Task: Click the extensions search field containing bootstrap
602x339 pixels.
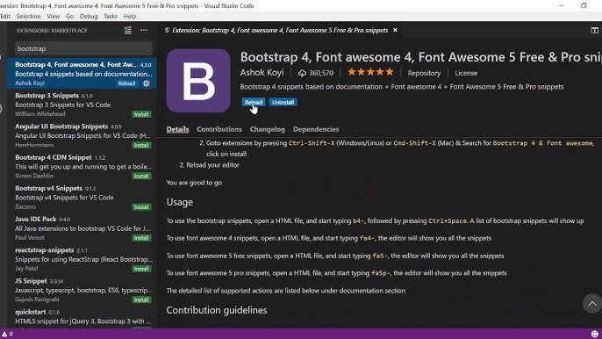Action: [x=83, y=49]
